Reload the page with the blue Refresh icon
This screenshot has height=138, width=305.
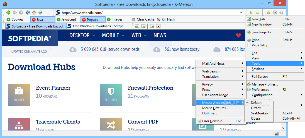click(27, 12)
